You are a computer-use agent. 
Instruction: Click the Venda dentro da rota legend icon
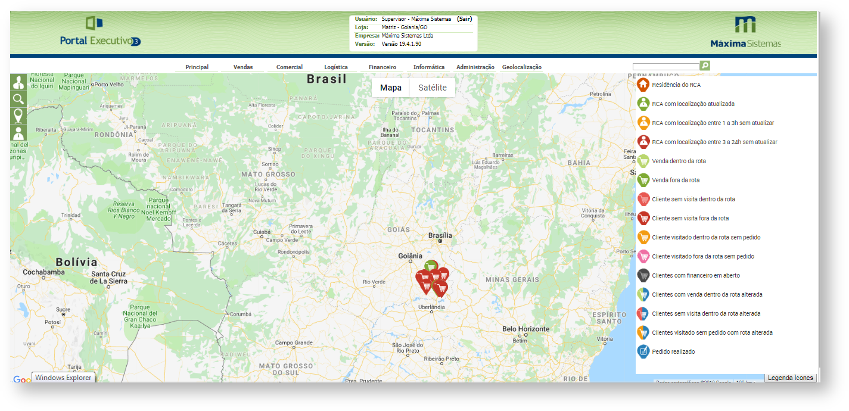[643, 161]
